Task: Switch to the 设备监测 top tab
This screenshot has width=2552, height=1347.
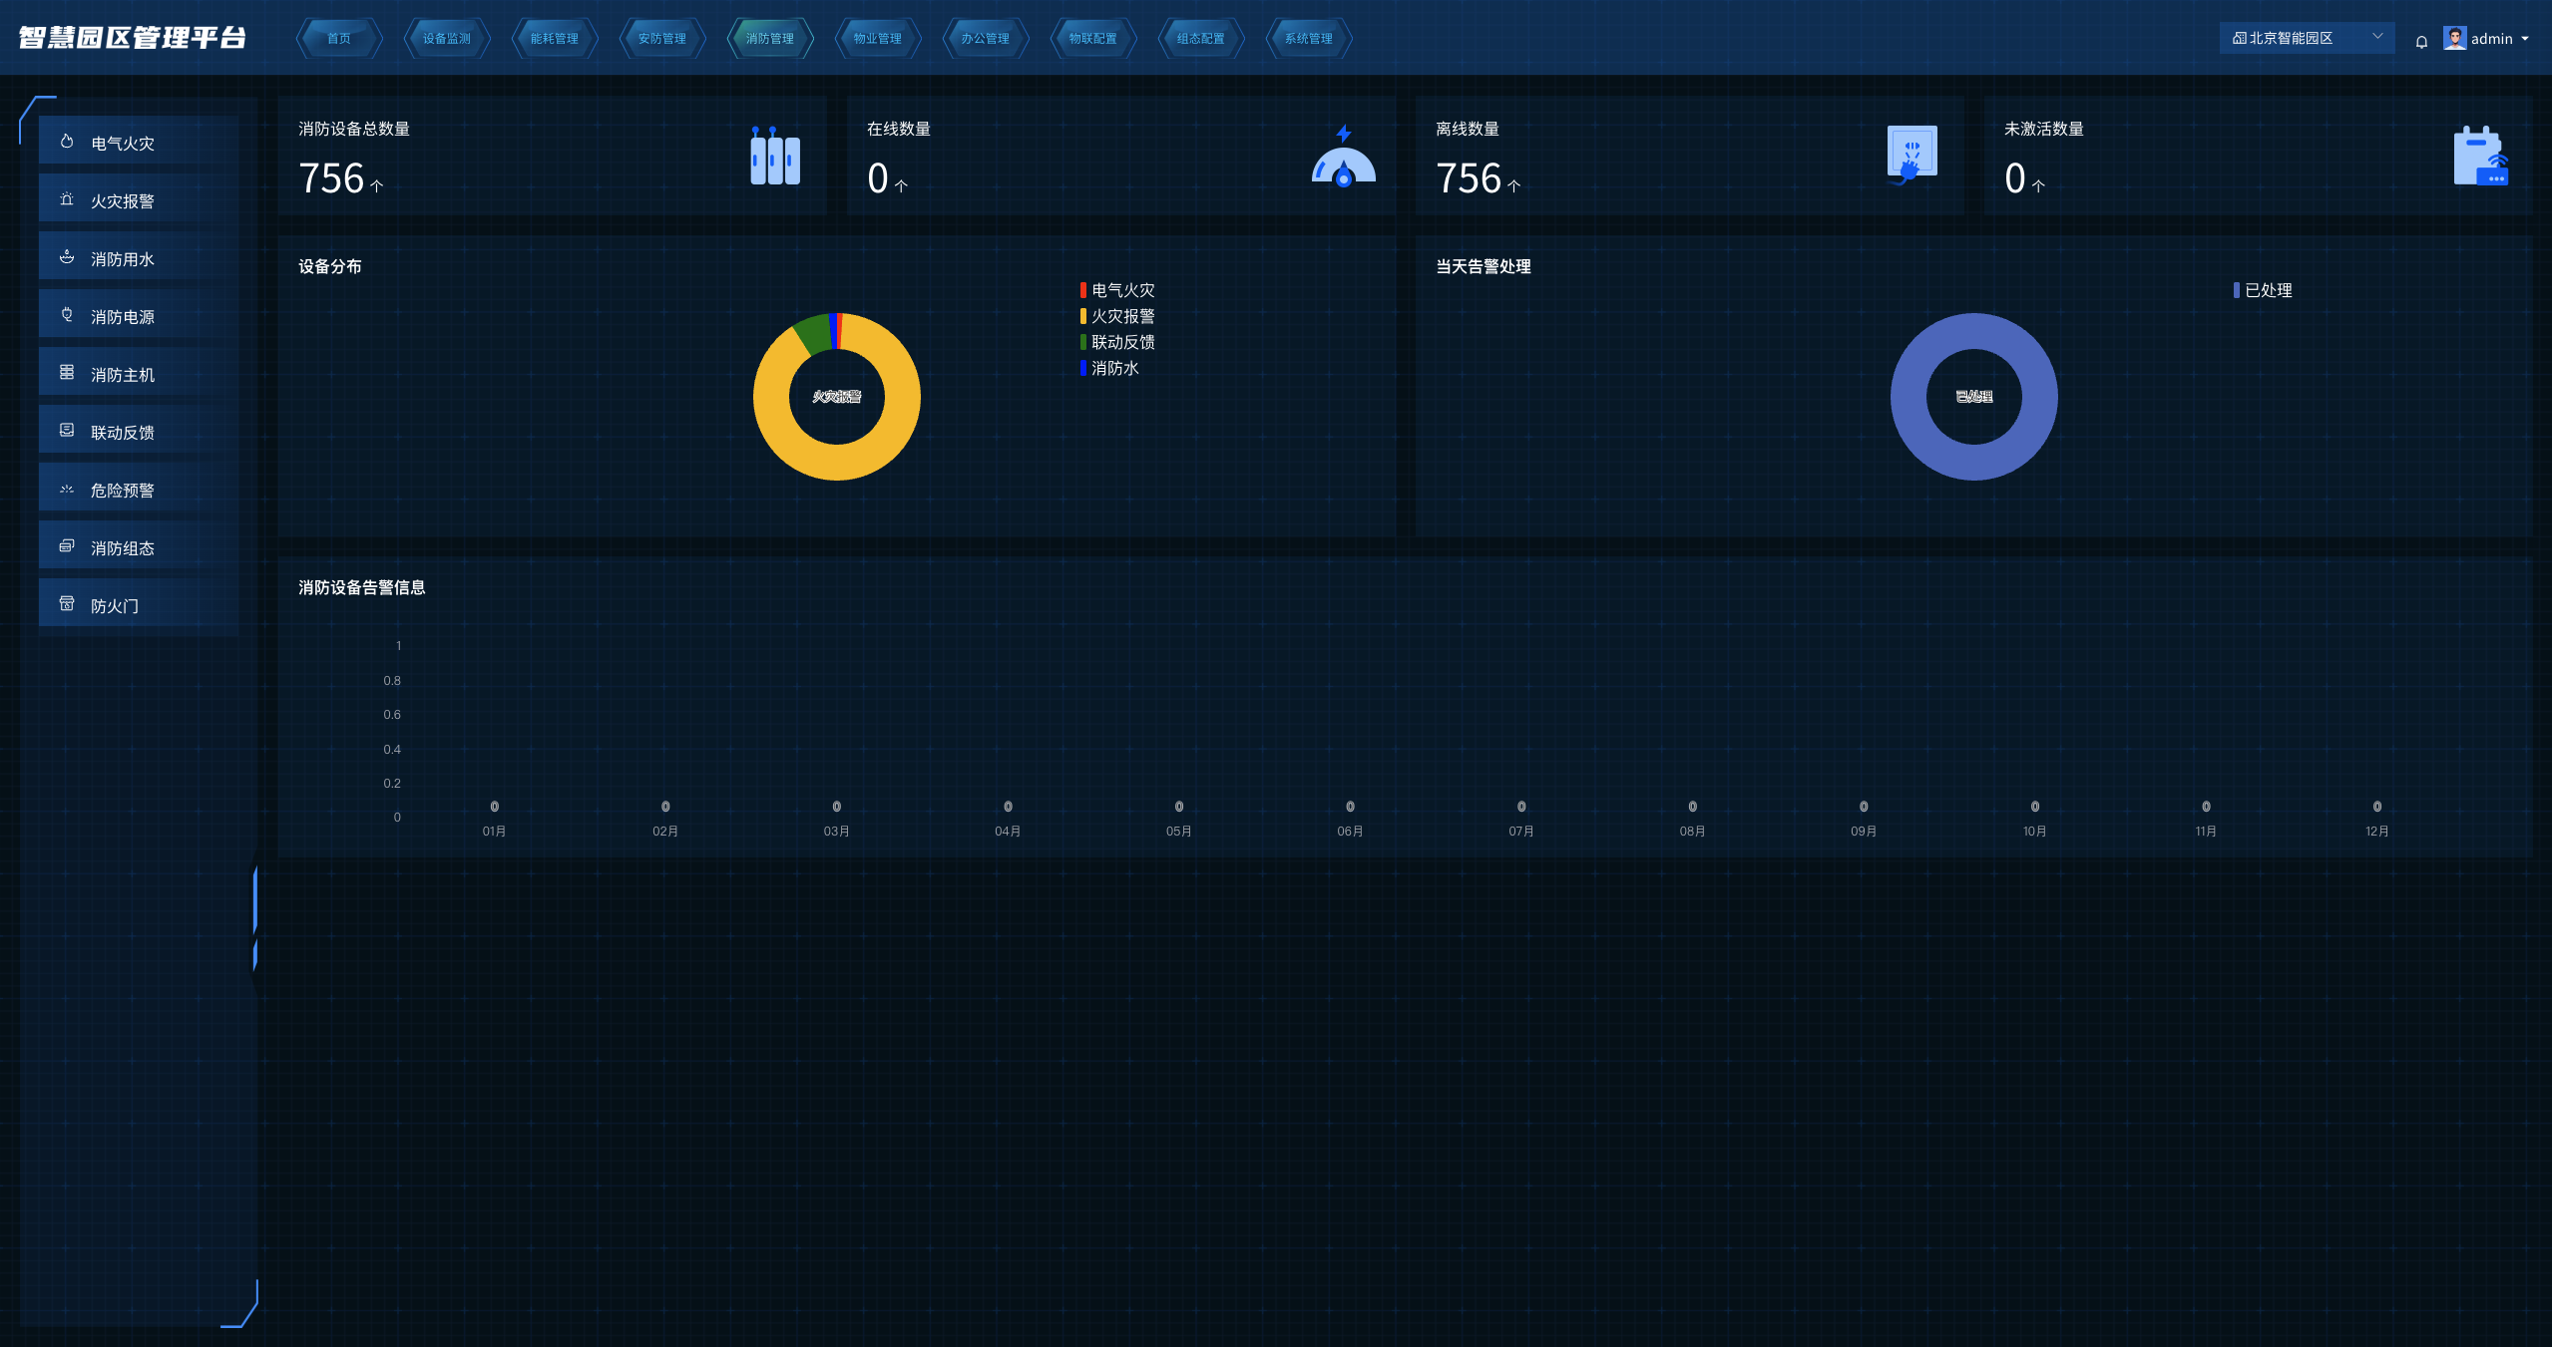Action: point(446,39)
